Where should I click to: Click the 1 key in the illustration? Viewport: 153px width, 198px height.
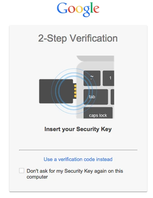click(x=109, y=78)
